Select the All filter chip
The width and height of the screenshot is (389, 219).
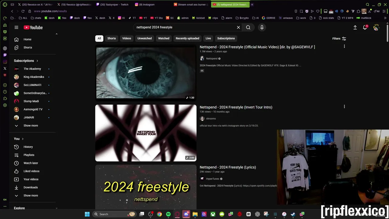[99, 38]
